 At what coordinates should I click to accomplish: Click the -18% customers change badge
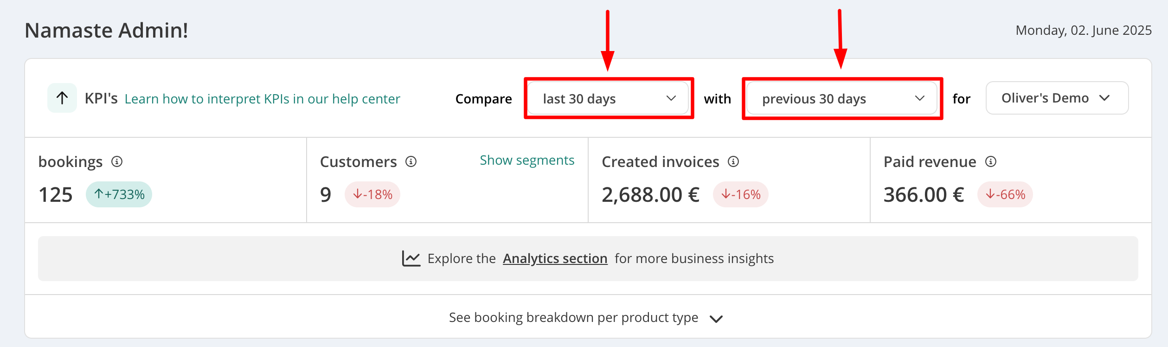click(372, 194)
